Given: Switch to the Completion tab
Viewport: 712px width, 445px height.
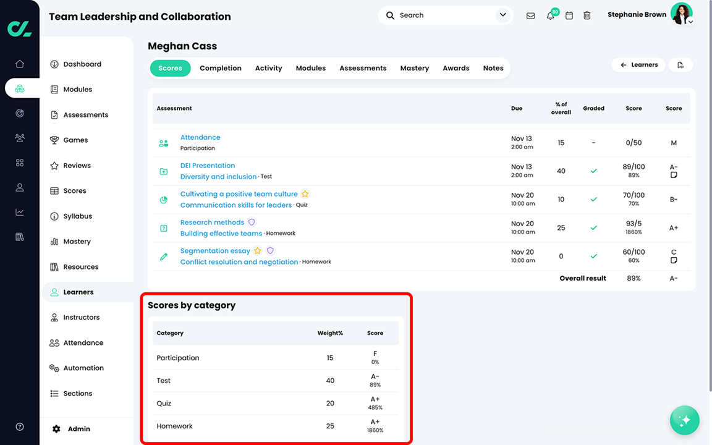Looking at the screenshot, I should [x=221, y=68].
